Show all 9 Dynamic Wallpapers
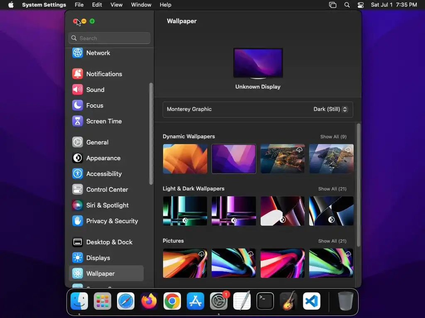This screenshot has width=425, height=318. 333,137
